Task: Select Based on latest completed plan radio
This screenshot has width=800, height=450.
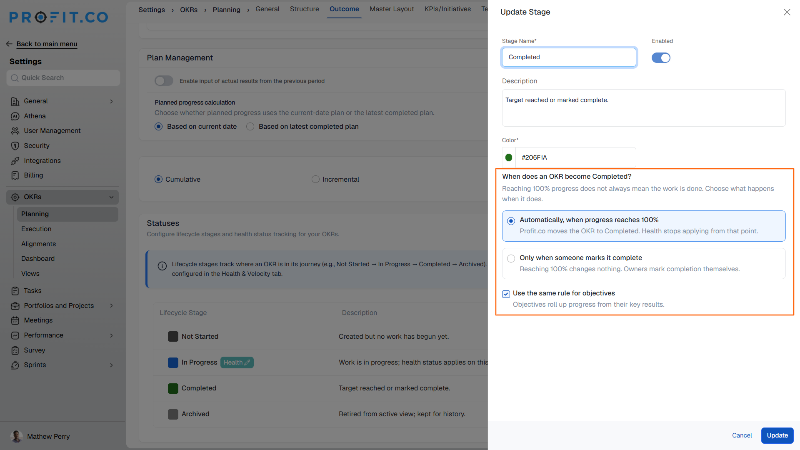Action: [250, 127]
